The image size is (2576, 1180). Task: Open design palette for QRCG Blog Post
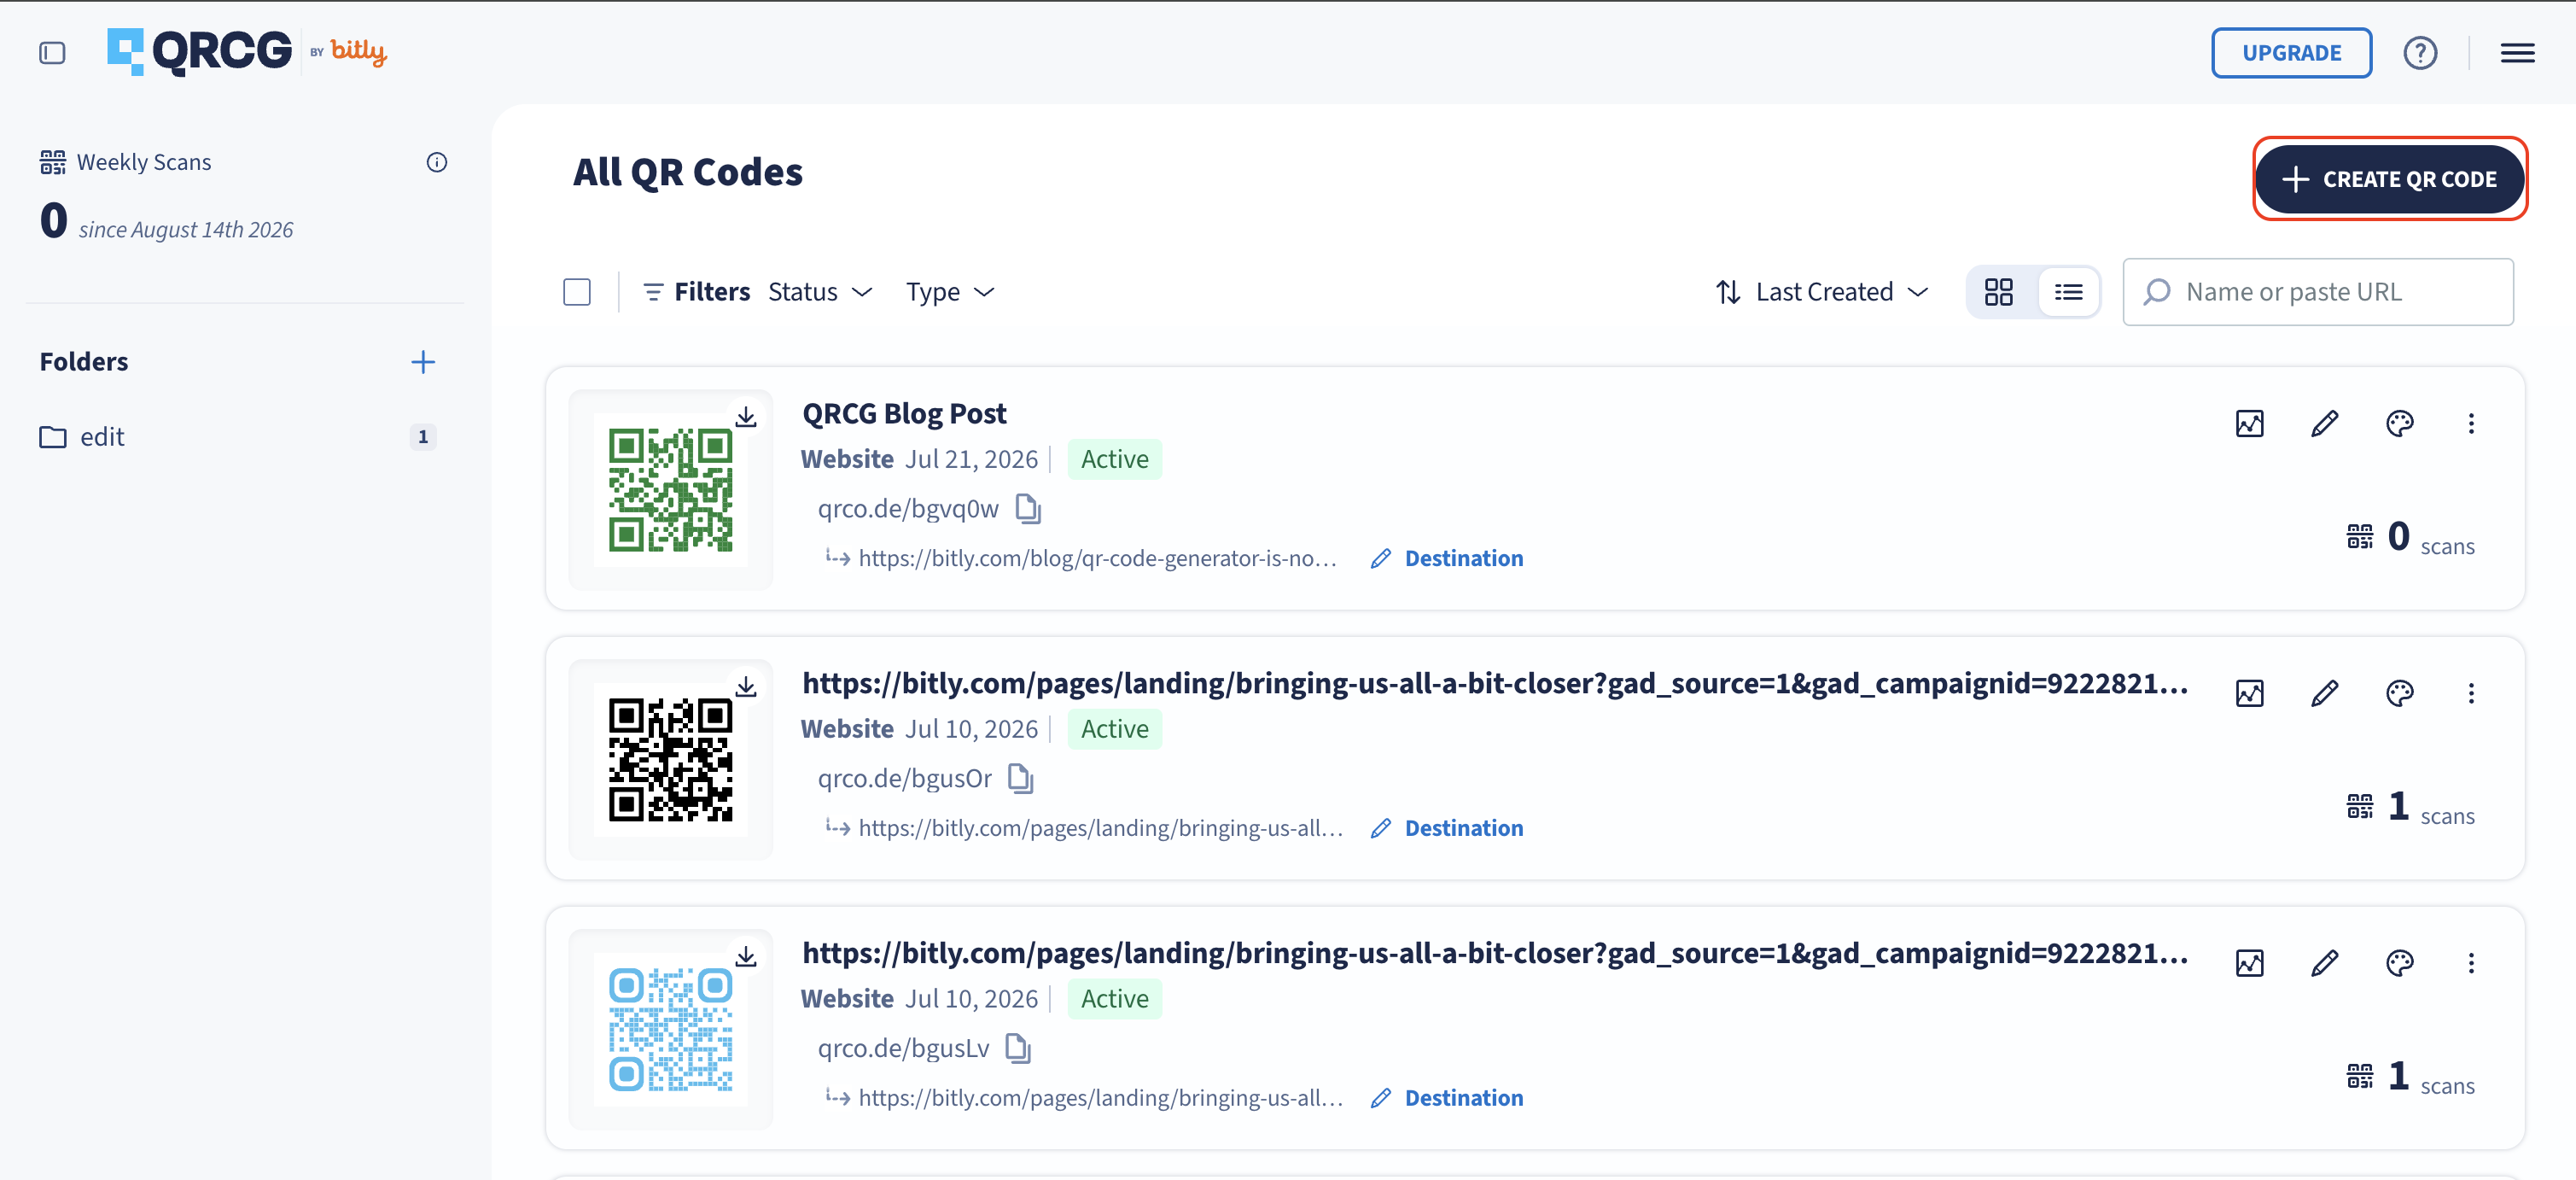click(x=2399, y=424)
